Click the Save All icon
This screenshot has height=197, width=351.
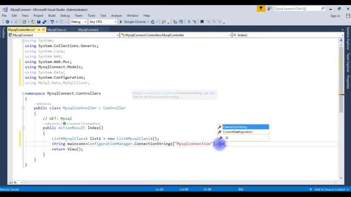click(44, 22)
